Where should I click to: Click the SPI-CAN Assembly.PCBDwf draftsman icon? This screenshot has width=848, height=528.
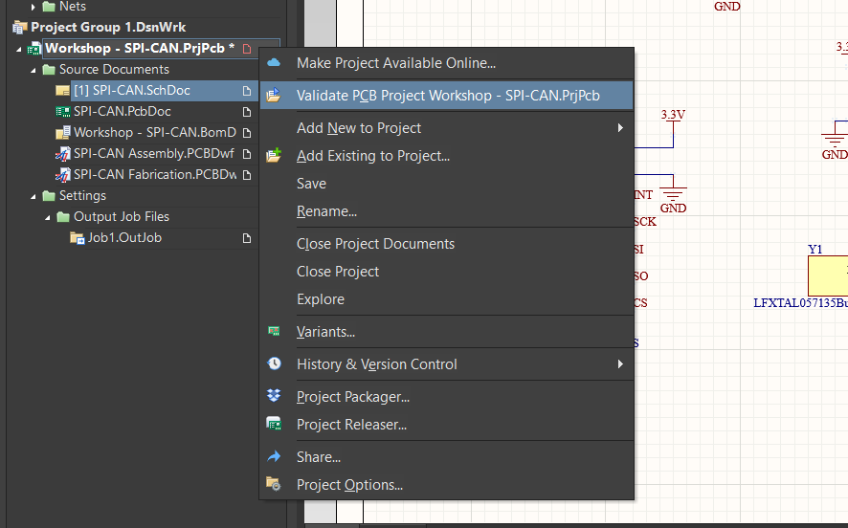tap(63, 154)
